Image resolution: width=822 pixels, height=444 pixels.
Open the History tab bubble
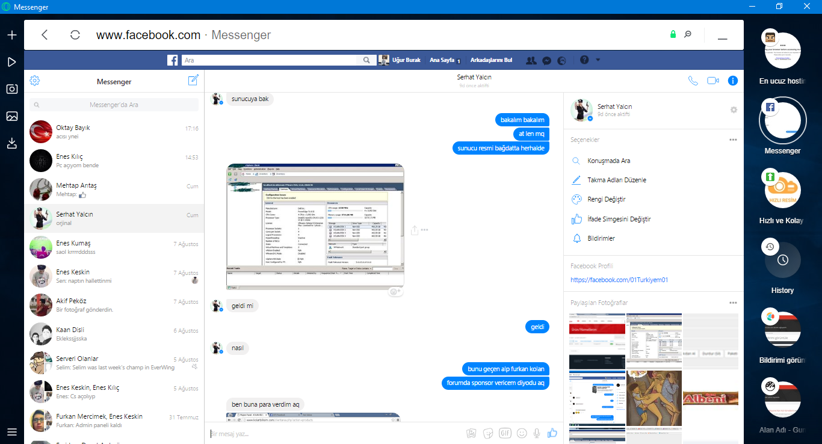point(782,260)
